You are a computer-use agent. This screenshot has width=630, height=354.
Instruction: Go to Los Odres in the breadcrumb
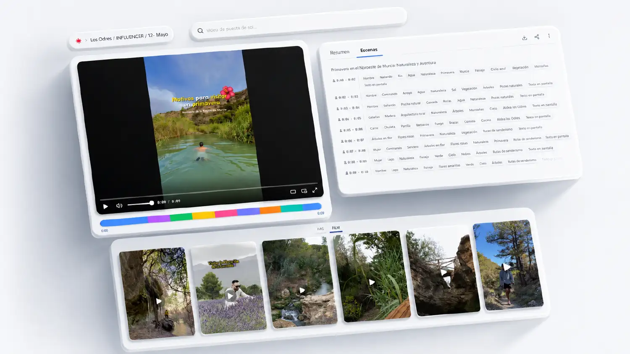tap(101, 39)
